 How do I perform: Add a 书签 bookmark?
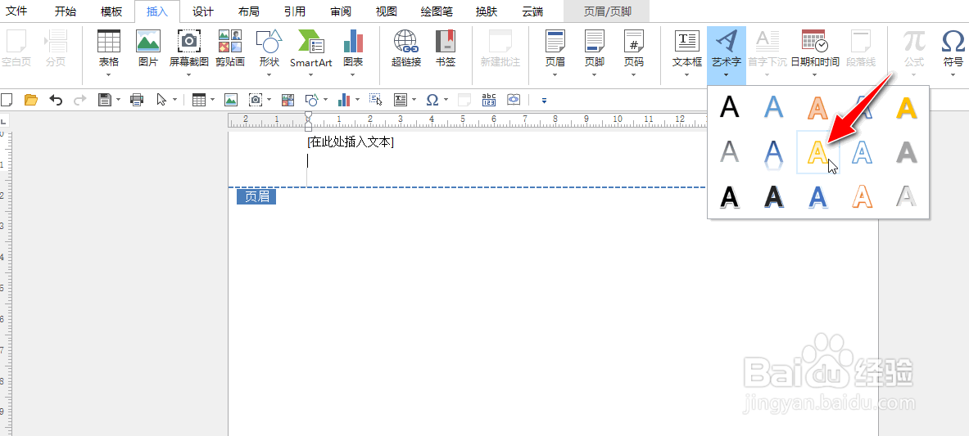coord(446,49)
